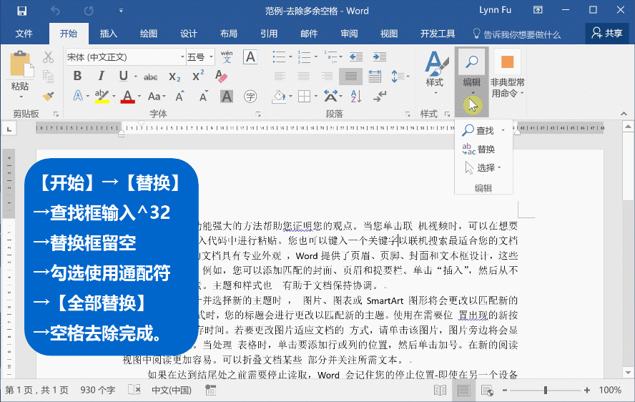Toggle Print Layout view in status bar
Image resolution: width=635 pixels, height=402 pixels.
(x=464, y=390)
